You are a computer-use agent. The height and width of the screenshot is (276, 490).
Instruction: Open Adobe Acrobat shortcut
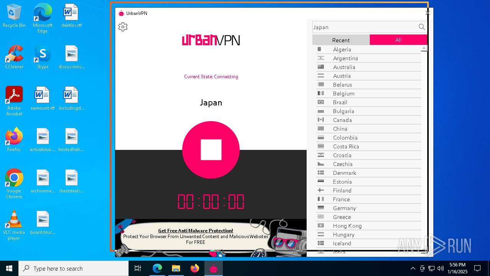pos(14,101)
